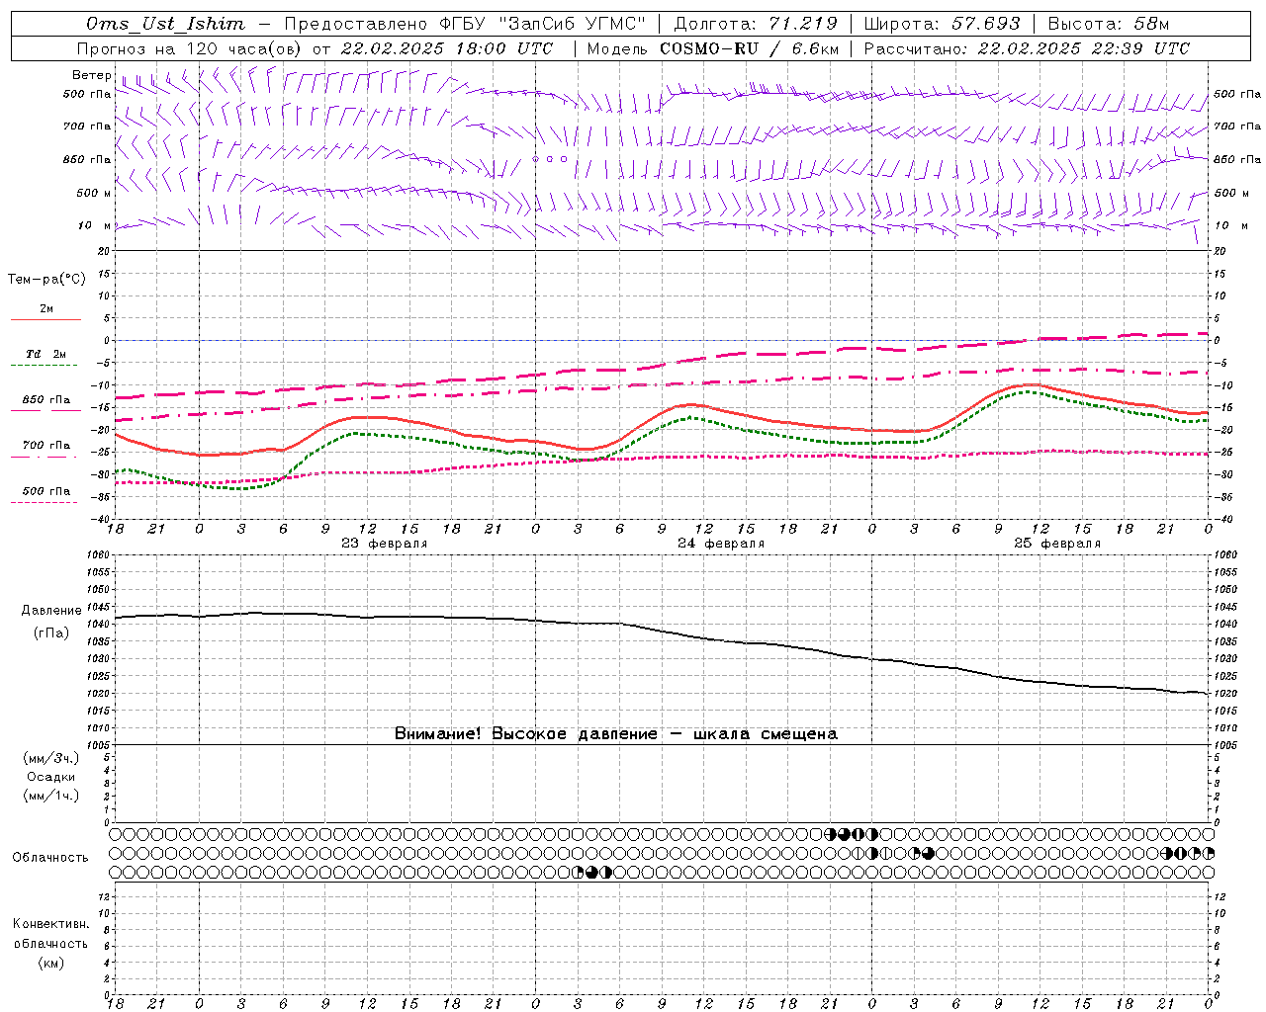
Task: Click the "(гПа)" pressure unit label
Action: point(51,632)
